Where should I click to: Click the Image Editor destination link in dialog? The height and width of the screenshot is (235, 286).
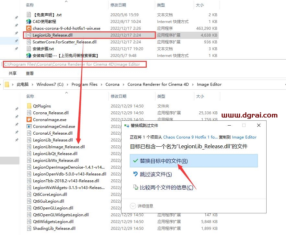pyautogui.click(x=244, y=137)
